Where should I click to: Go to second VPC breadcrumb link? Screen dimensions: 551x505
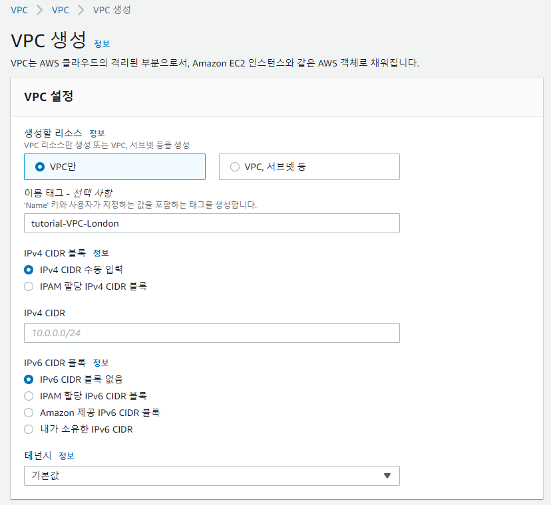[61, 10]
